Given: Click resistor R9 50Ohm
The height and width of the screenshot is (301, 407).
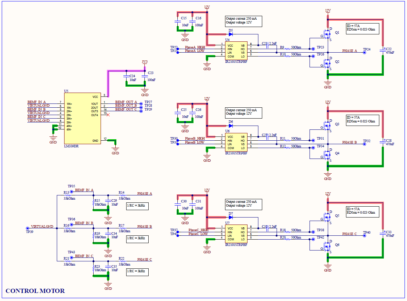Looking at the screenshot, I should pyautogui.click(x=287, y=49).
